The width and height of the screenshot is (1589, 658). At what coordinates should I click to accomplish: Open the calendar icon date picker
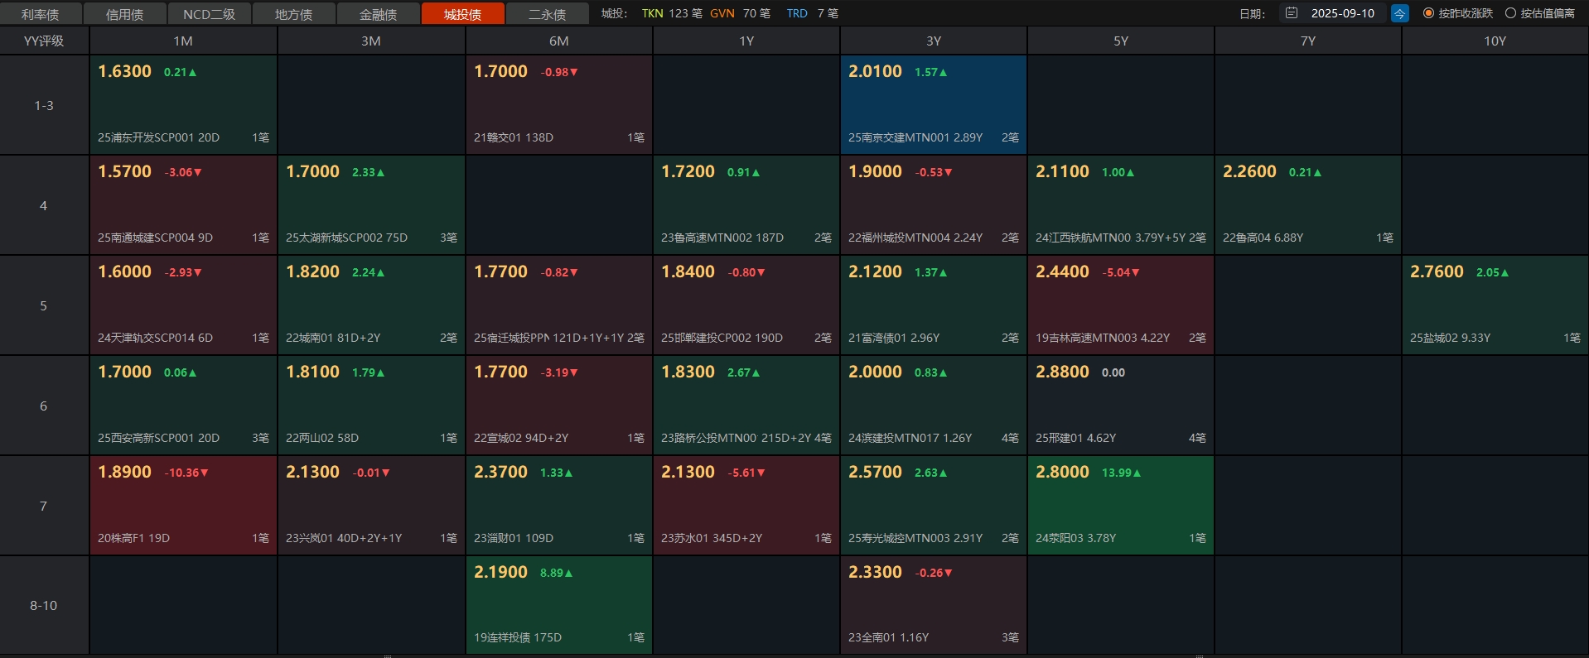click(x=1291, y=13)
